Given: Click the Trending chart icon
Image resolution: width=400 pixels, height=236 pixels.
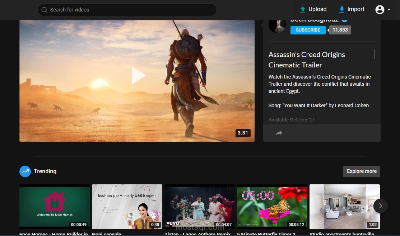Looking at the screenshot, I should tap(25, 171).
